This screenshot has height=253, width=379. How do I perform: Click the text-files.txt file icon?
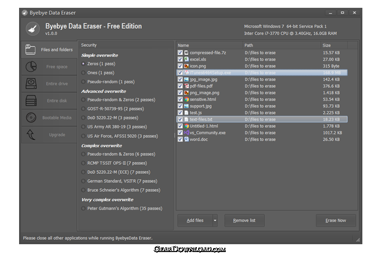187,119
